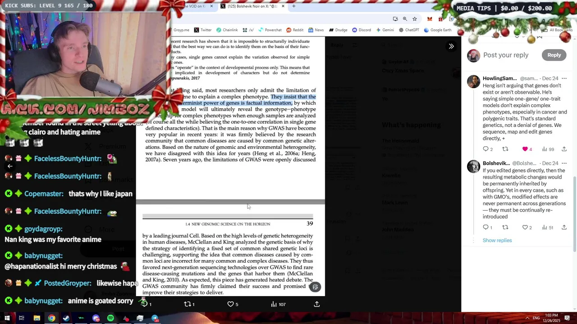View analytics of Bolshevik's reply (51)
Image resolution: width=577 pixels, height=324 pixels.
548,227
